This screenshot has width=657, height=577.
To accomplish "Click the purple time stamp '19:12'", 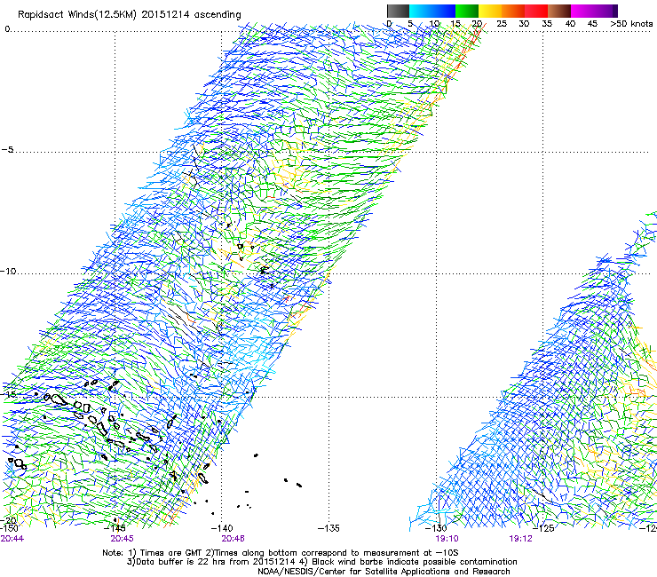I will click(520, 539).
